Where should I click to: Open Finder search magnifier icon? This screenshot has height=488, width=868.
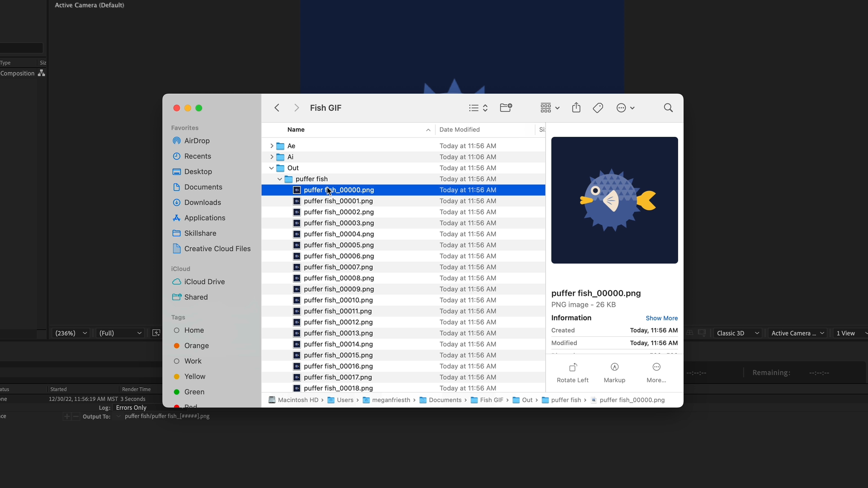click(x=668, y=108)
